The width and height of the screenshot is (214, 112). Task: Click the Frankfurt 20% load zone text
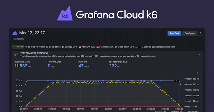106,47
